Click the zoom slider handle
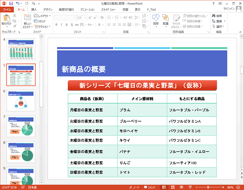This screenshot has height=190, width=244. 208,187
